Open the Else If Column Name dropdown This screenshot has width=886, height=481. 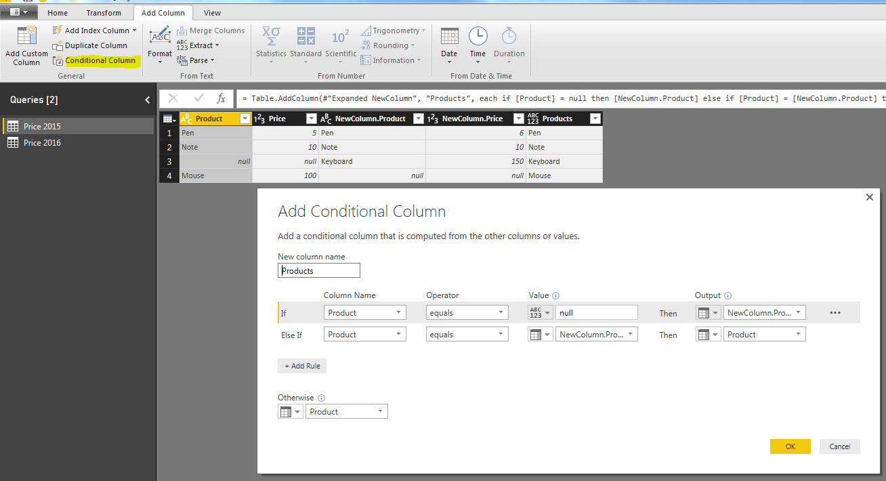point(365,334)
